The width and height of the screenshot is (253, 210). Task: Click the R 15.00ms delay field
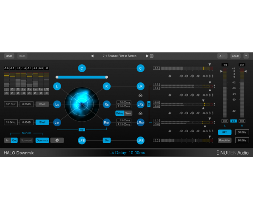[x=124, y=124]
